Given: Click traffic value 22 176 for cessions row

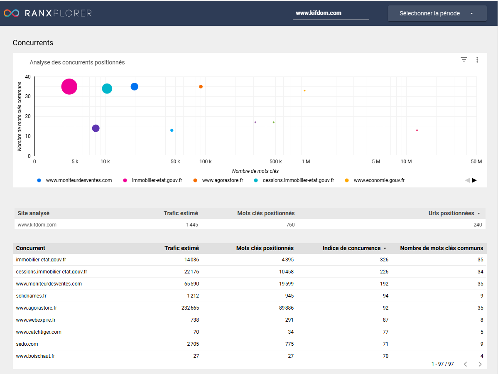Looking at the screenshot, I should pos(191,272).
